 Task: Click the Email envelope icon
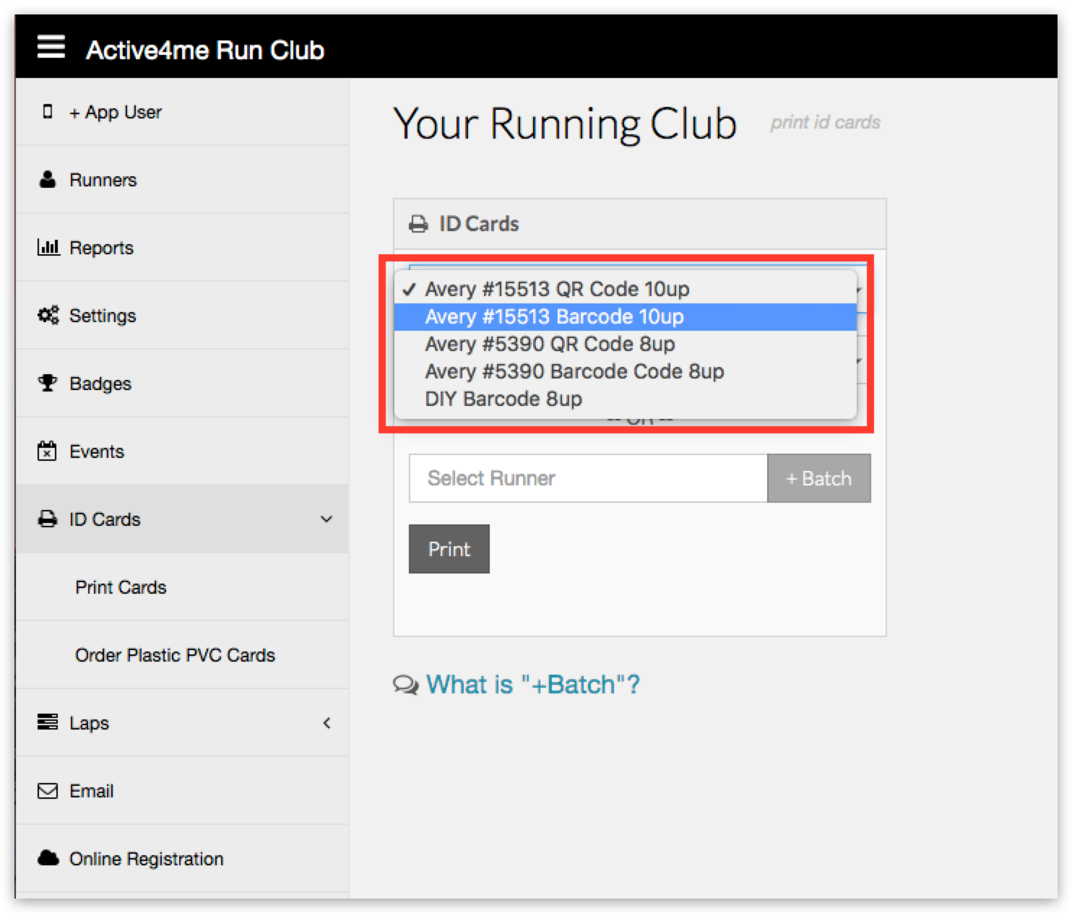click(48, 791)
